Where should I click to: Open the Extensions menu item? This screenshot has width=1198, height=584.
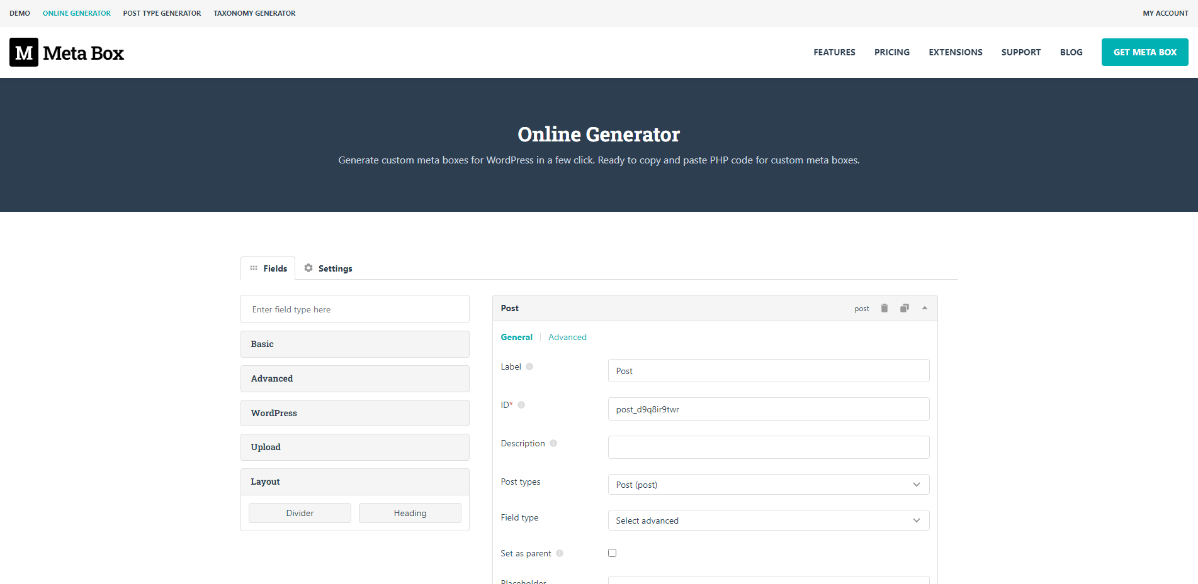point(955,52)
